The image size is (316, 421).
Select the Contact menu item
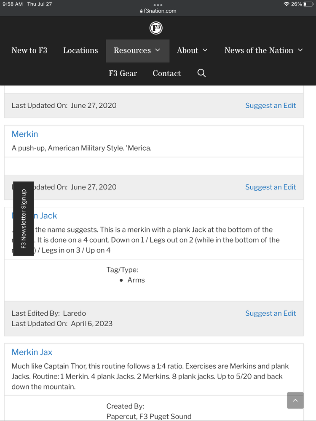point(166,73)
